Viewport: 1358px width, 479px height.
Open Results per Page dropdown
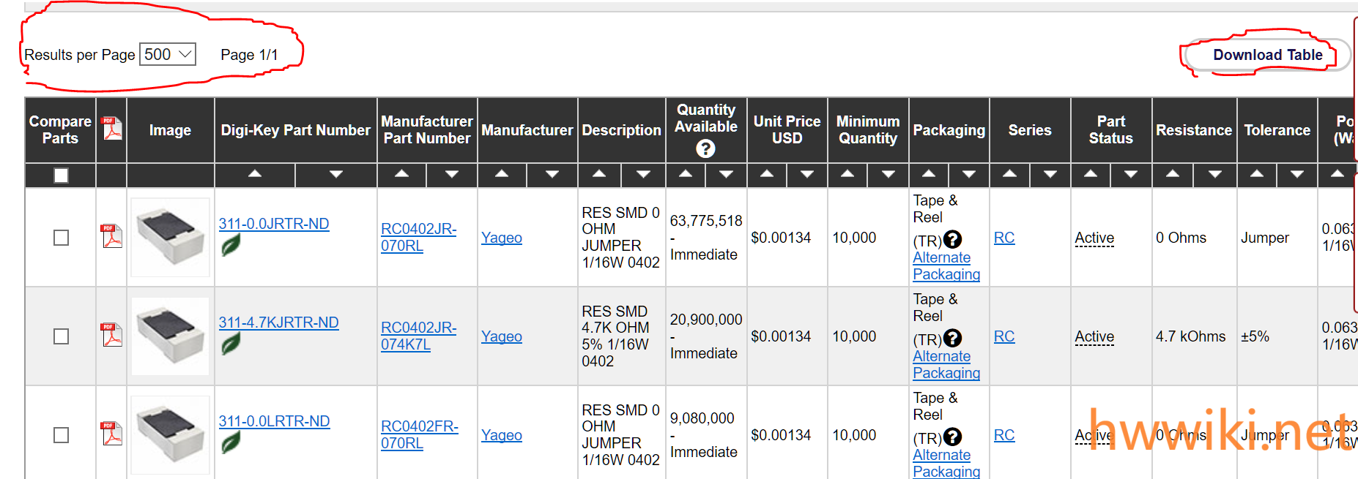pyautogui.click(x=168, y=54)
